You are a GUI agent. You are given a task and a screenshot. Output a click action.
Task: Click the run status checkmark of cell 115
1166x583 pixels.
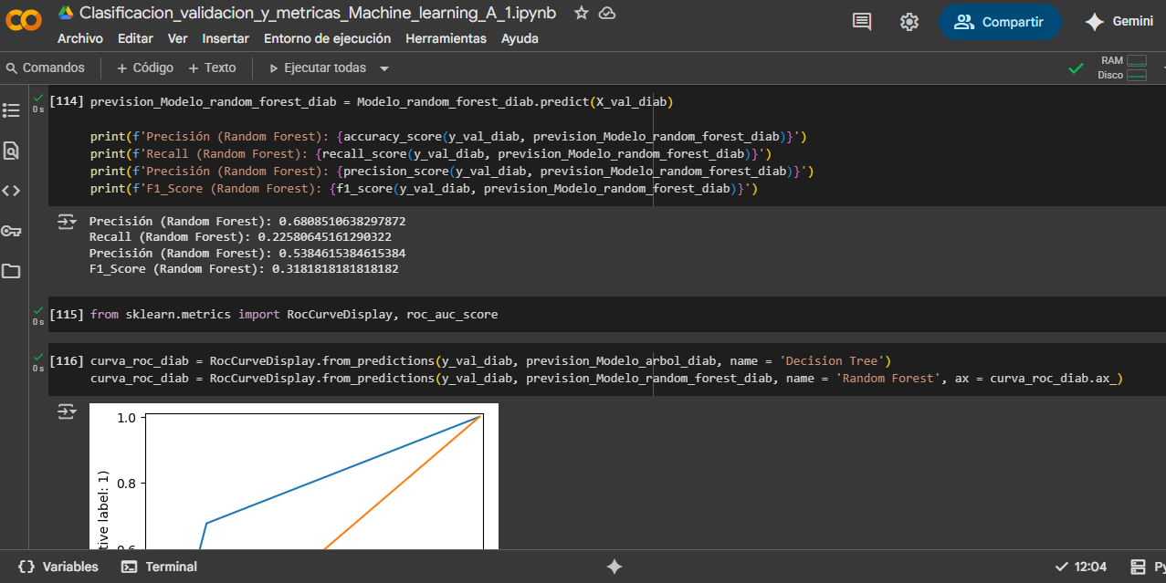pyautogui.click(x=37, y=309)
